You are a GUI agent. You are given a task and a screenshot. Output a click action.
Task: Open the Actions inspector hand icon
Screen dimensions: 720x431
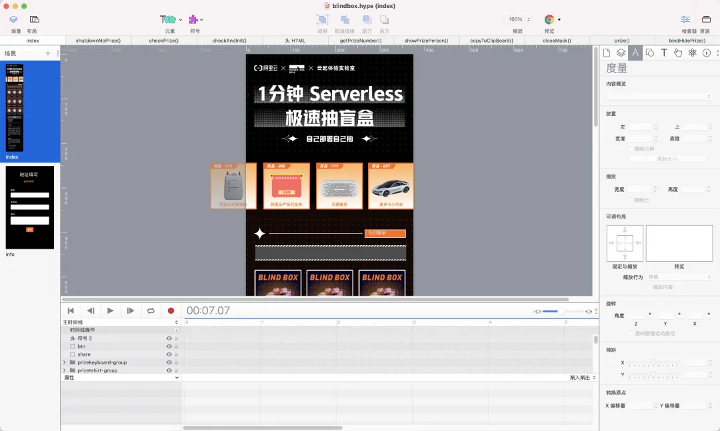click(678, 53)
